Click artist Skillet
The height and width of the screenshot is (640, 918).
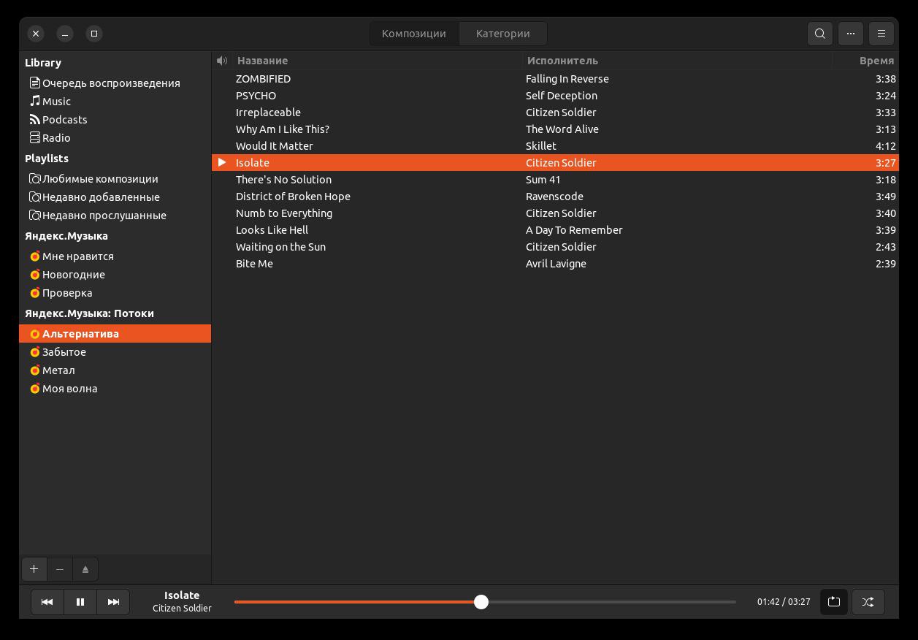pos(541,146)
